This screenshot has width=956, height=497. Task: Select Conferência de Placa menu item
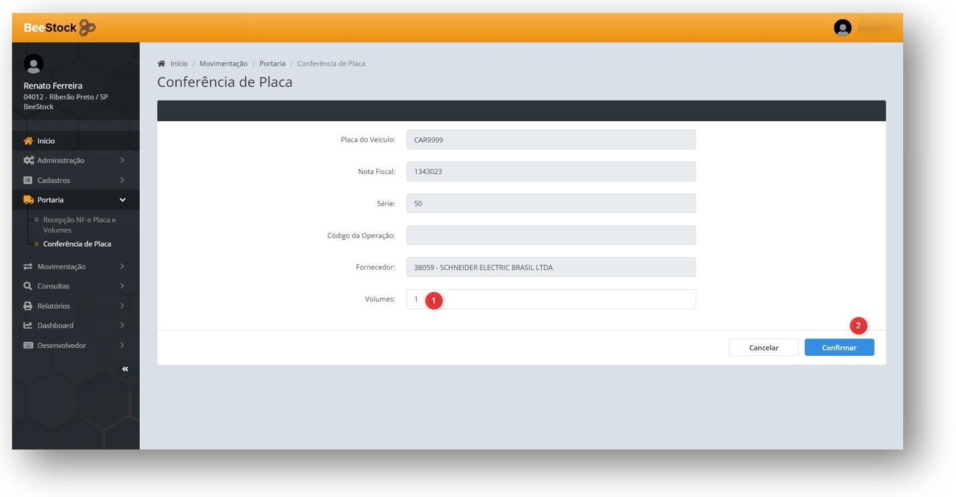click(x=77, y=244)
